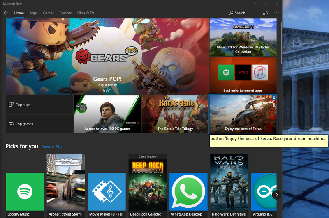Click the next arrow in Picks for you
Viewport: 329px width, 218px height.
coord(276,195)
